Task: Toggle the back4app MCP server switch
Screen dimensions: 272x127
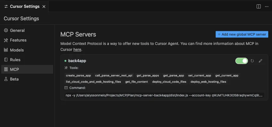Action: point(241,61)
